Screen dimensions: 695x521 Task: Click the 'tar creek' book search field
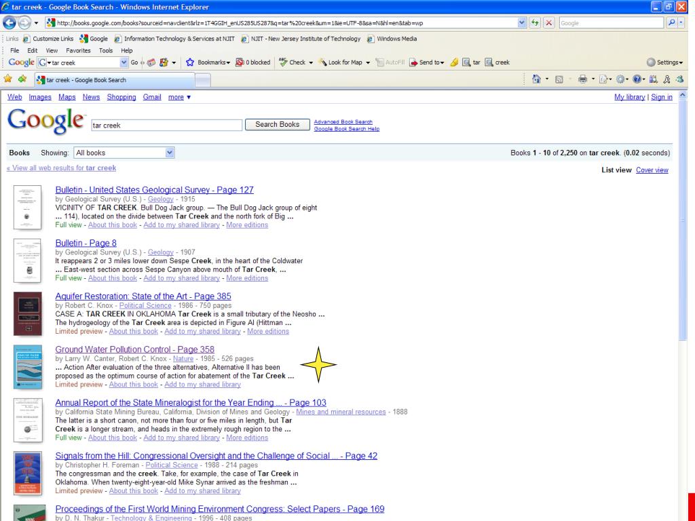tap(167, 126)
